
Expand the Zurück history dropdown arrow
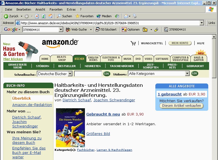(21, 16)
